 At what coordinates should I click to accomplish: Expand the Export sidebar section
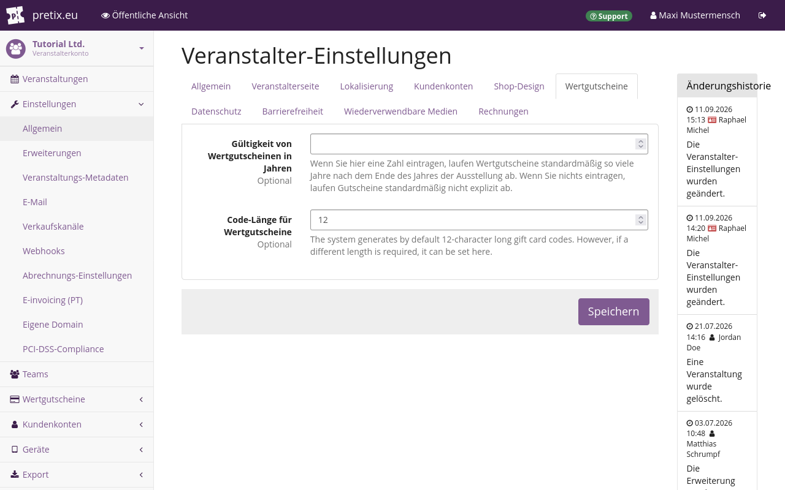point(141,475)
